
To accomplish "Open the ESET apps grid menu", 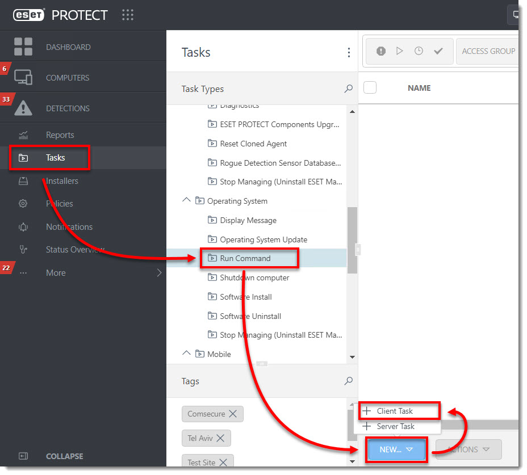I will click(x=128, y=15).
